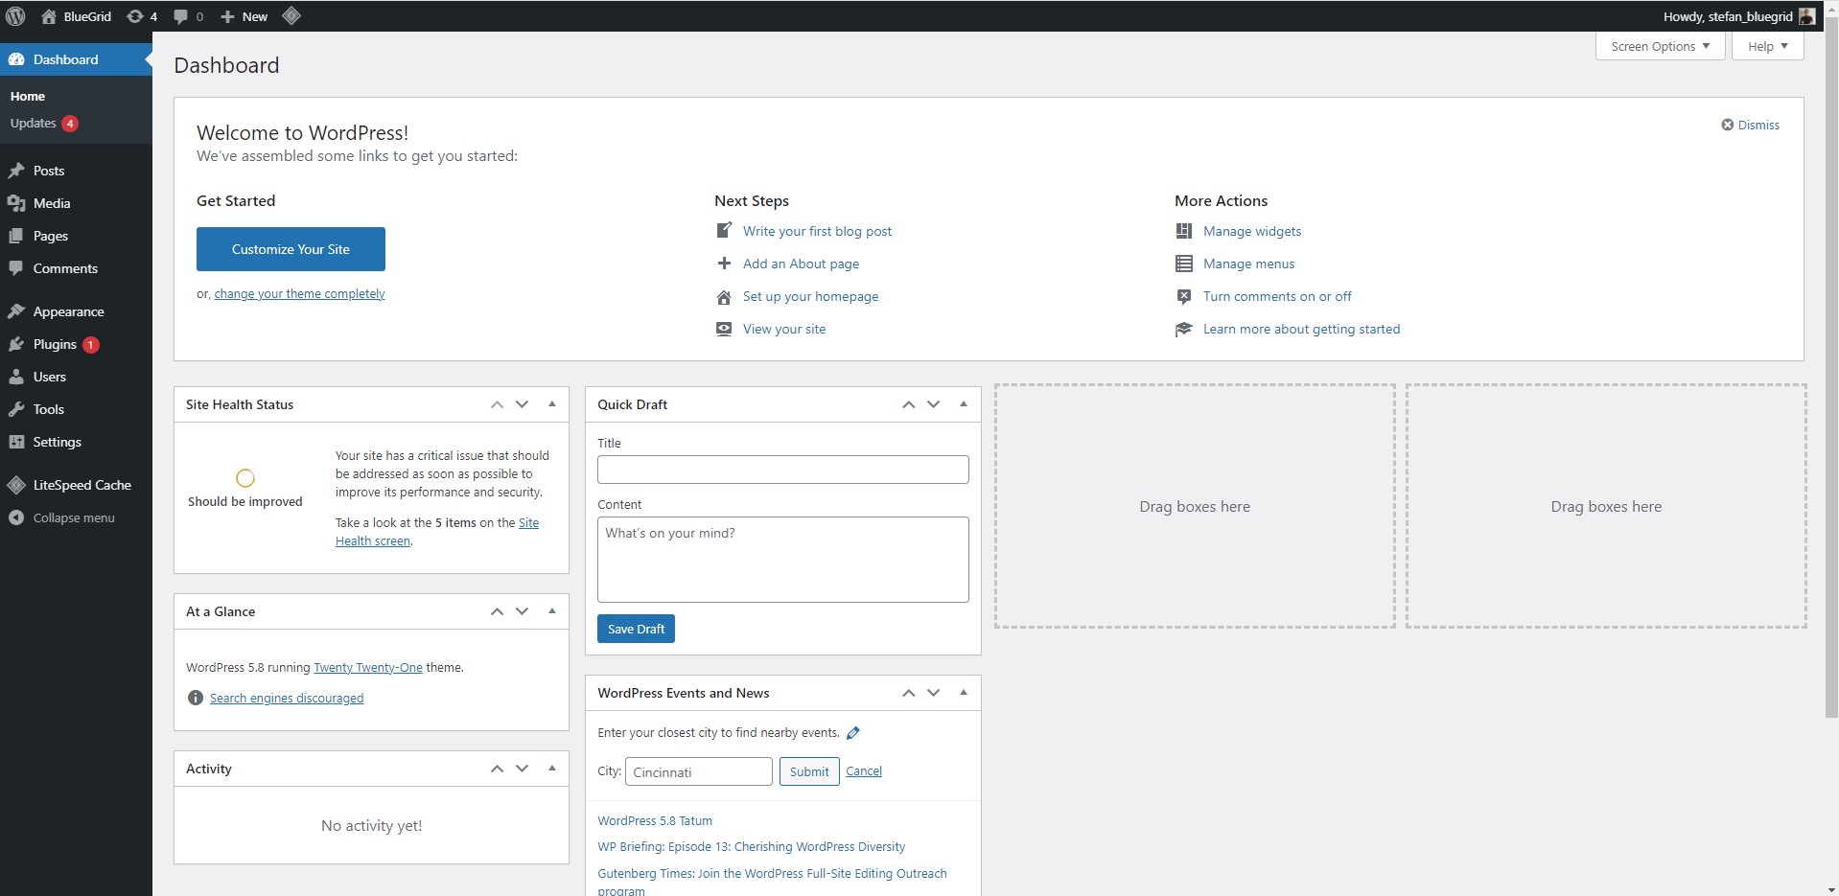Click the write blog post edit icon

(725, 231)
